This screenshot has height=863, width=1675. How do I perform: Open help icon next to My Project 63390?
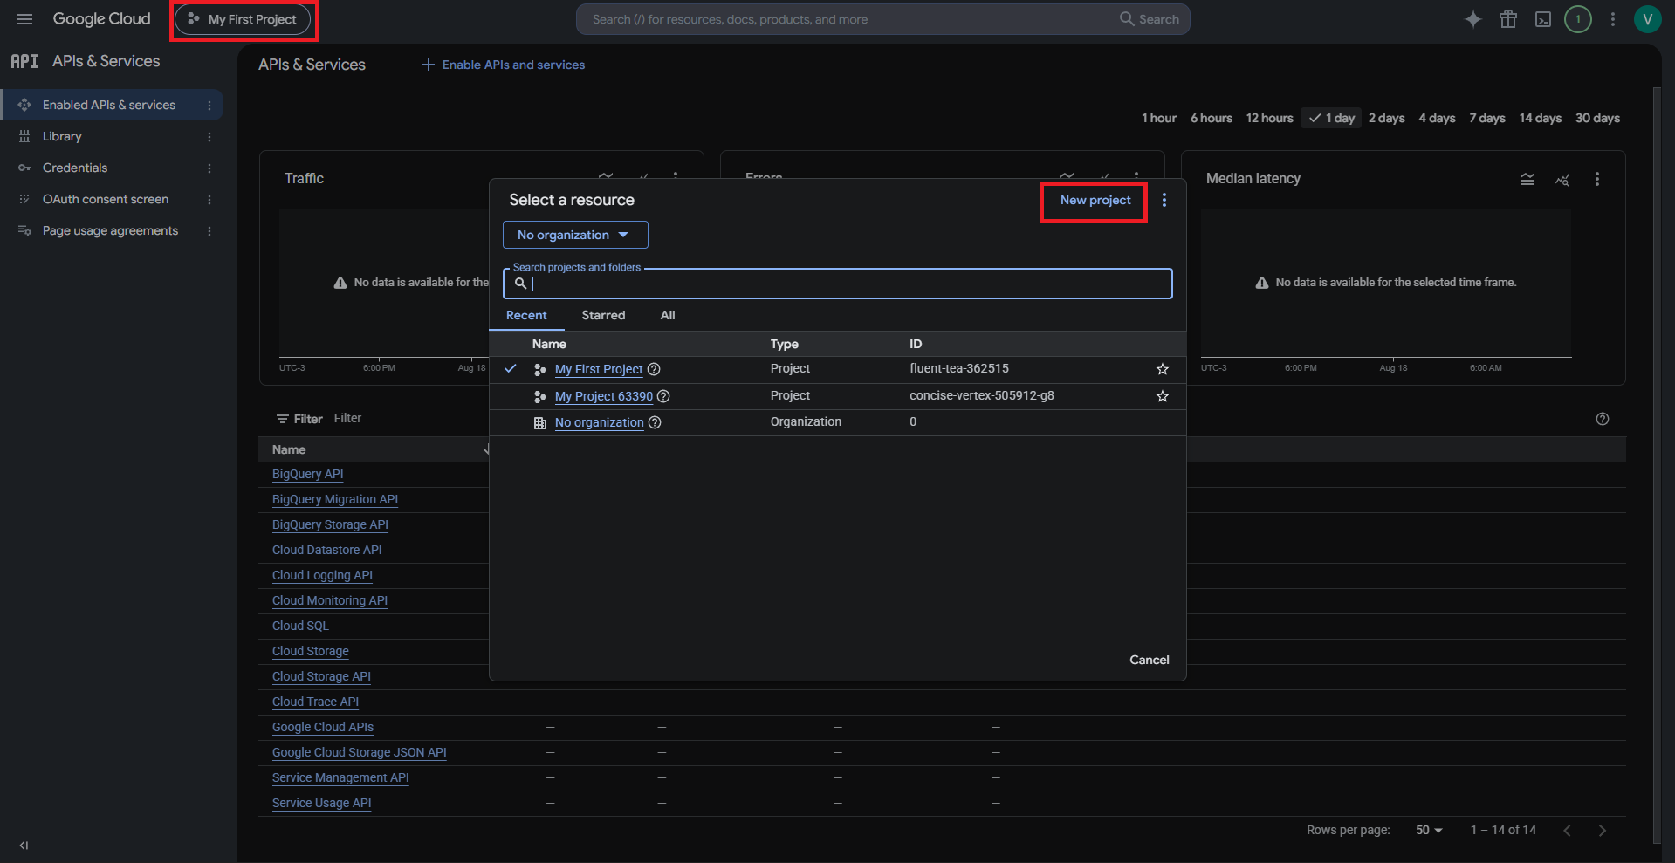click(663, 396)
